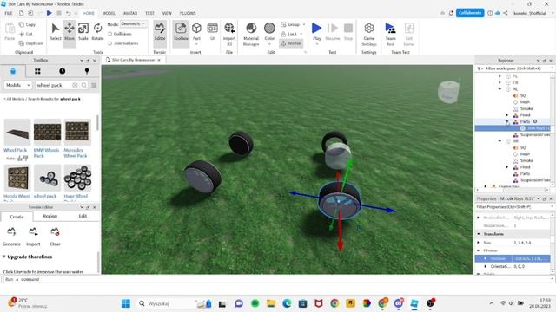Insert a new Part
The width and height of the screenshot is (556, 312).
coord(196,32)
